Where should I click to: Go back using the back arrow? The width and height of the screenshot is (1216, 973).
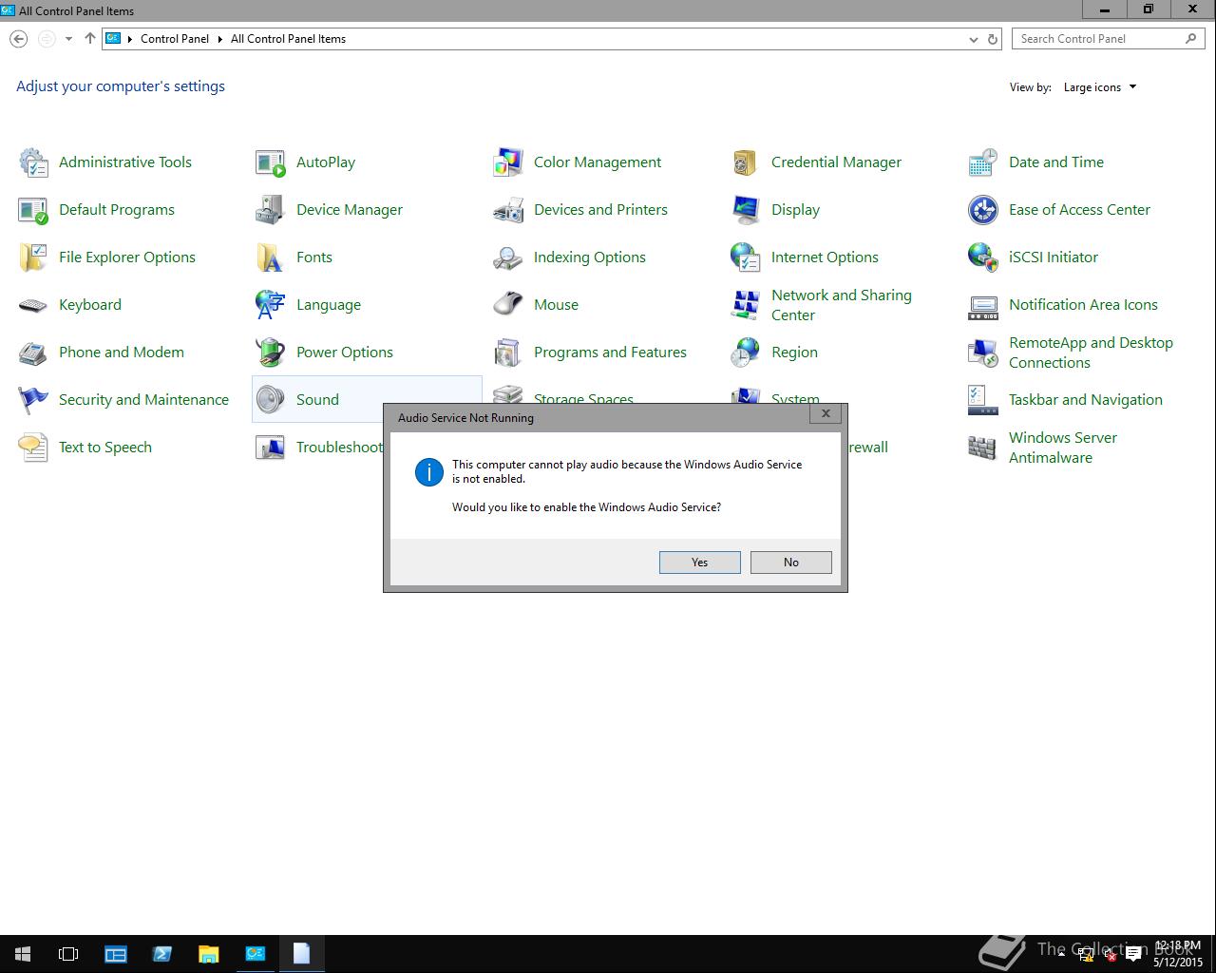point(18,39)
